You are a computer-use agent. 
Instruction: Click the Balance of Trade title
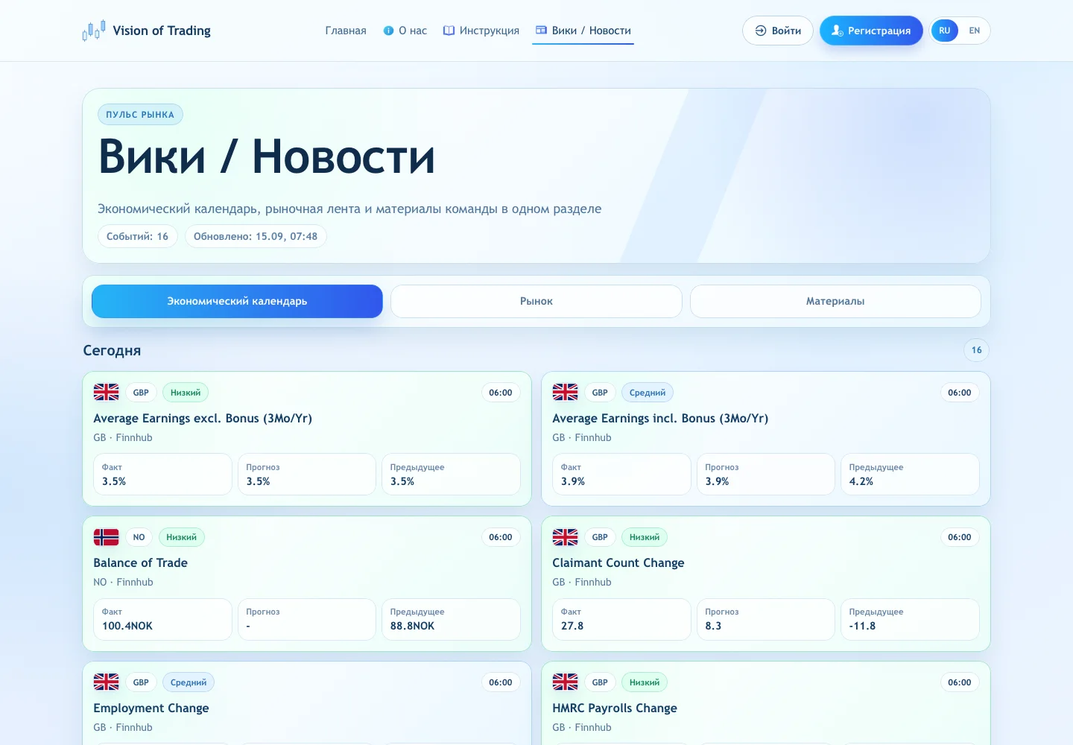140,562
